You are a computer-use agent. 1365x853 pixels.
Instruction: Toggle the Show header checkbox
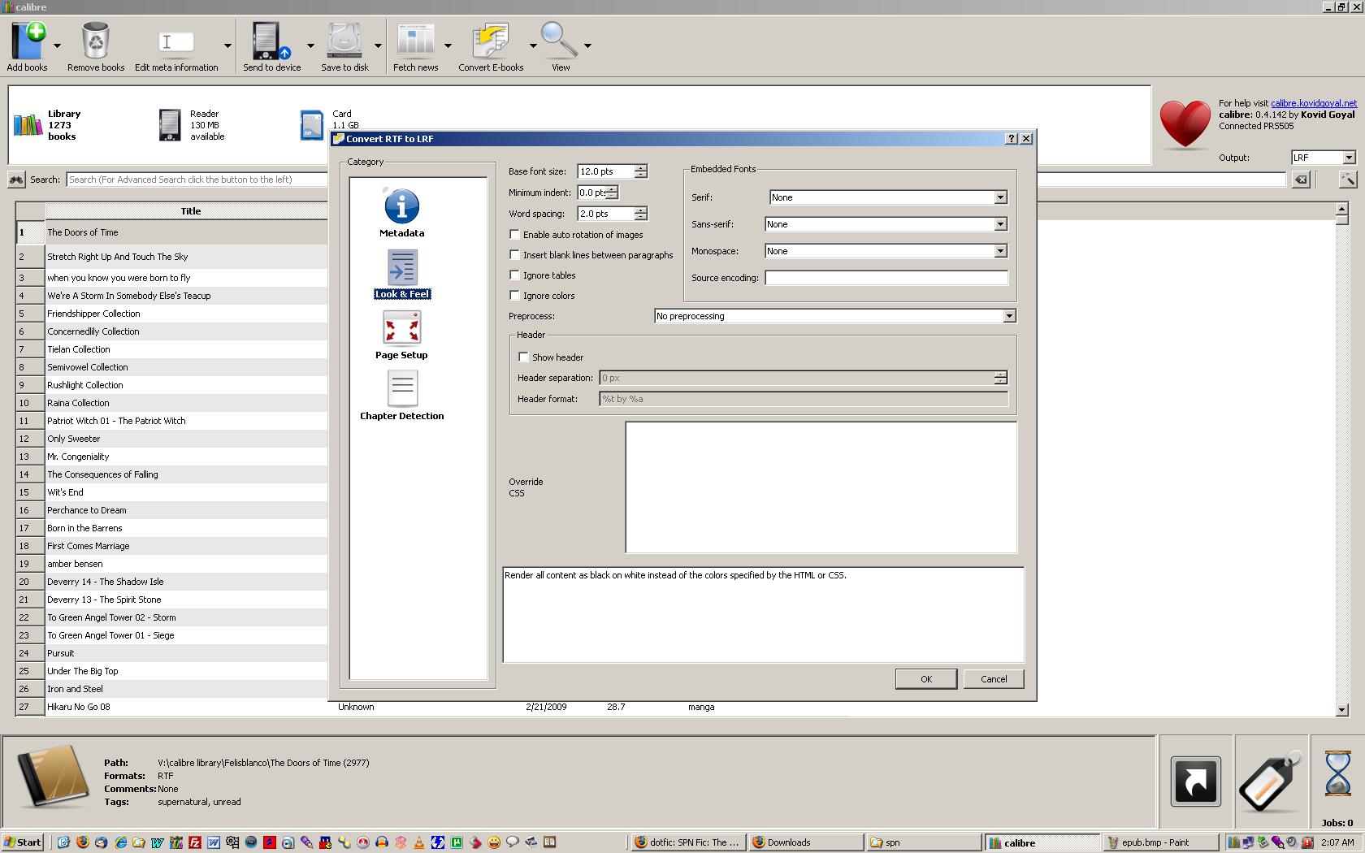pos(524,357)
